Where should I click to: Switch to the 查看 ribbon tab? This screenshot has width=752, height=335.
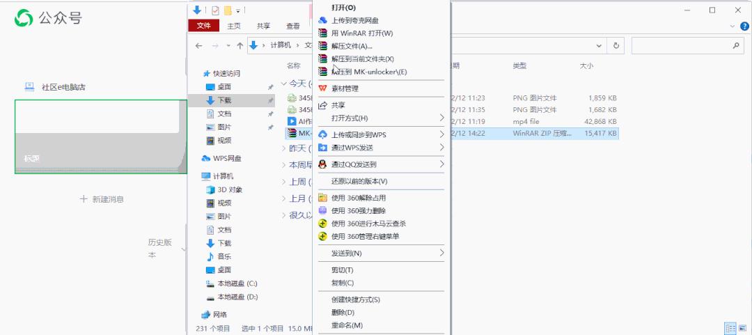(293, 26)
